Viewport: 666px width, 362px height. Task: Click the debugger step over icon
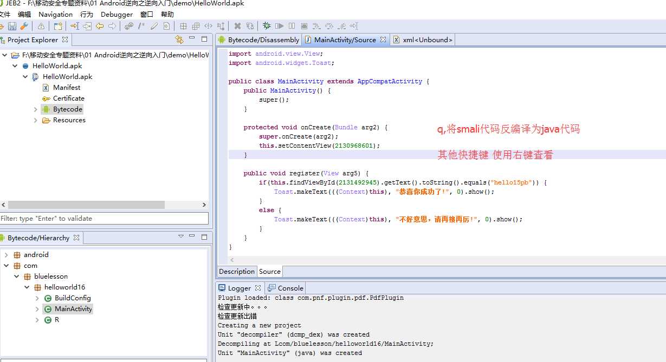329,26
